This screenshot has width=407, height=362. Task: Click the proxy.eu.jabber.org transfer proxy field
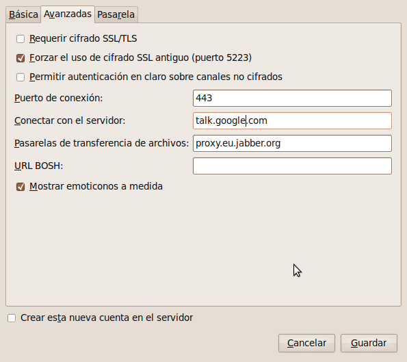click(292, 143)
